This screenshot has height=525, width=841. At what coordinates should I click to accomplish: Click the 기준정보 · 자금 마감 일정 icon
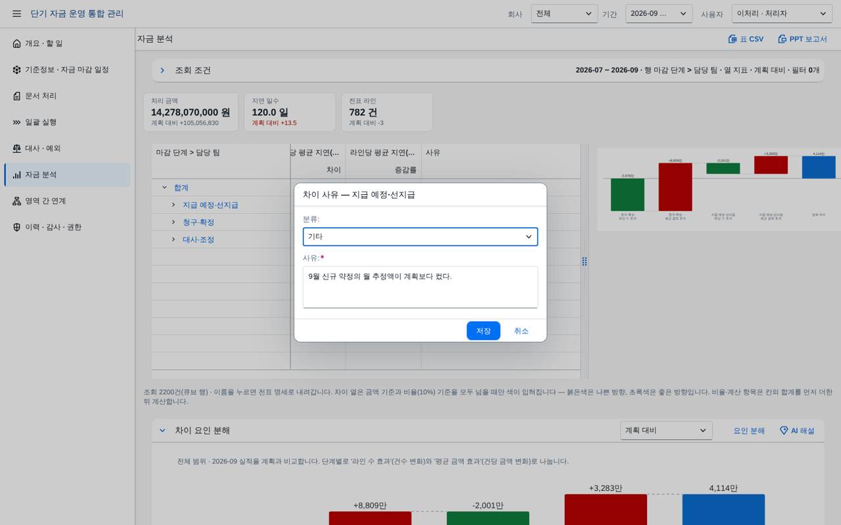[17, 70]
